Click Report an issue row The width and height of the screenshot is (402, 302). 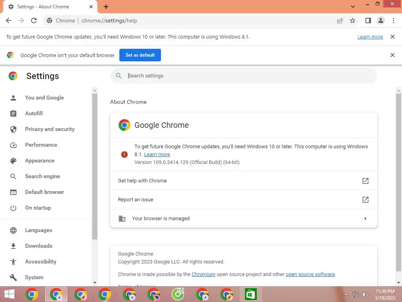point(243,199)
